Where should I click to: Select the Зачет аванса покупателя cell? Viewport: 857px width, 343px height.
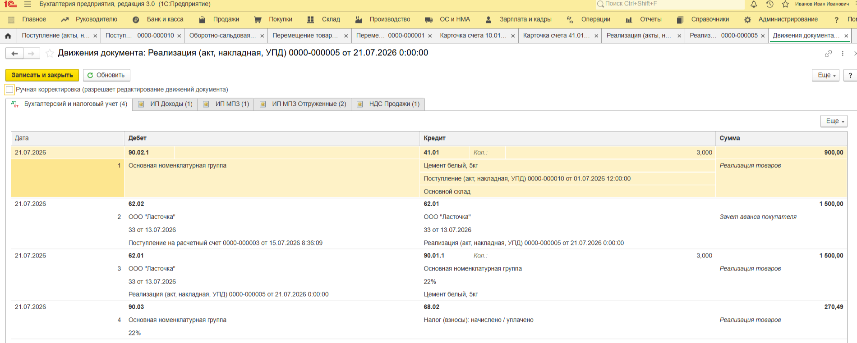click(758, 217)
